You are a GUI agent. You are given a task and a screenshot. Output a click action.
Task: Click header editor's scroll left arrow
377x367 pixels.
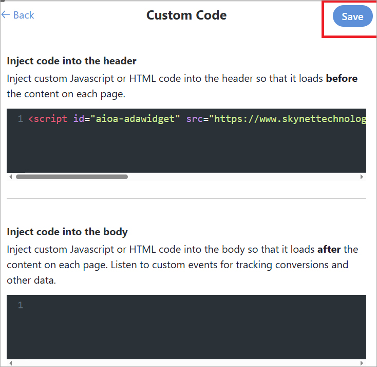point(11,177)
